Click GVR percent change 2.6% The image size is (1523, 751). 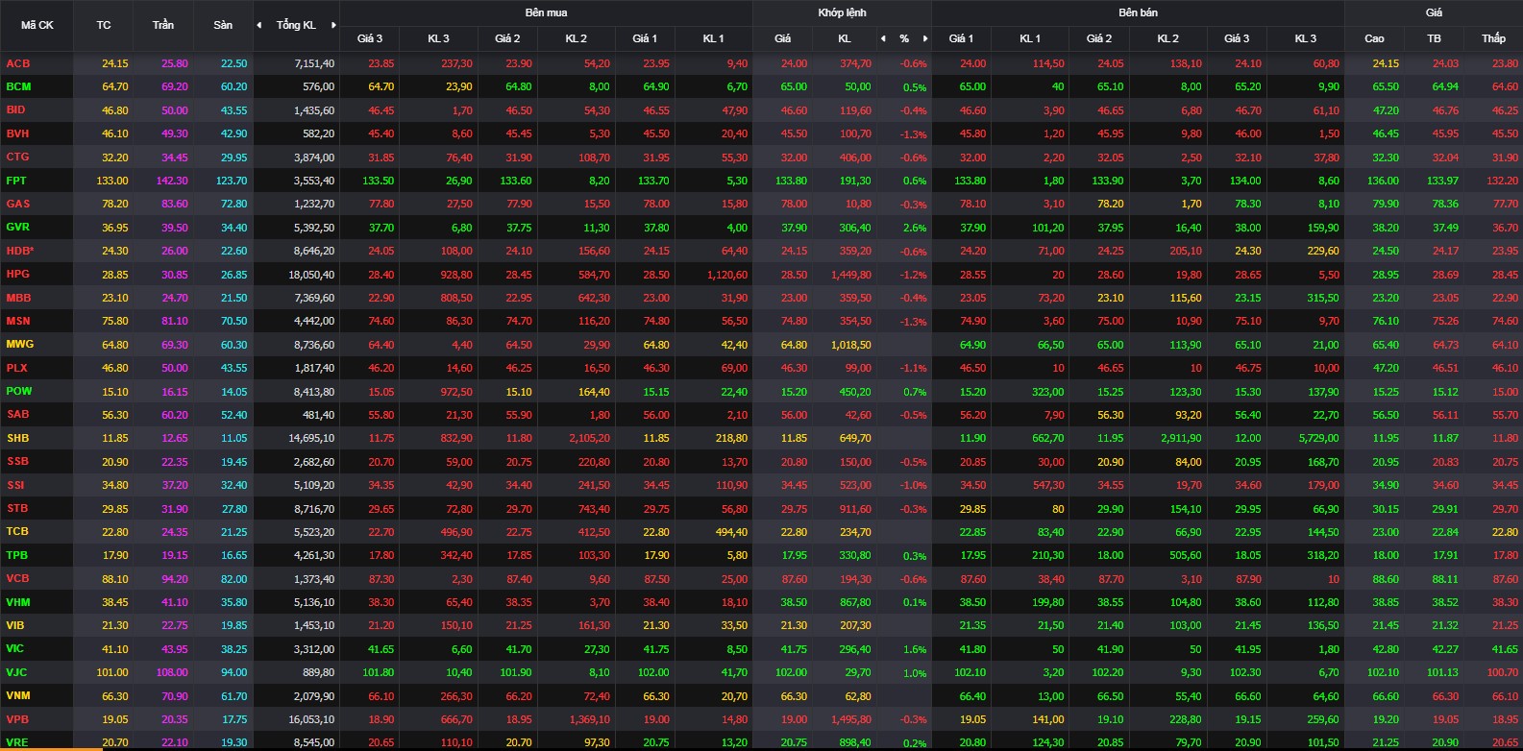(x=915, y=228)
